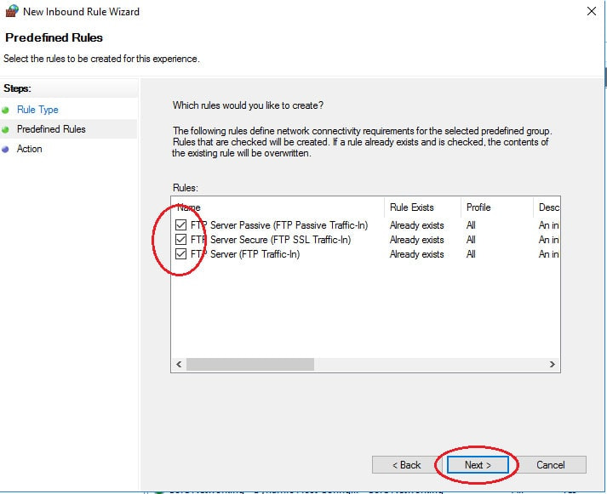The width and height of the screenshot is (607, 494).
Task: Select FTP Server (FTP Traffic-In) row text
Action: 245,254
